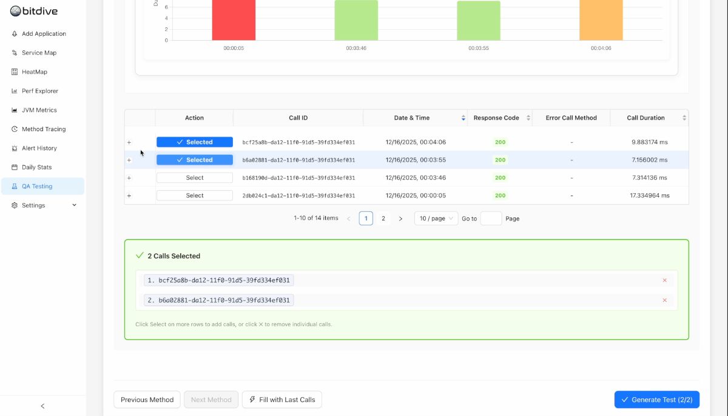Select the call 2db024c1 row
Screen dimensions: 728x416
coord(194,196)
